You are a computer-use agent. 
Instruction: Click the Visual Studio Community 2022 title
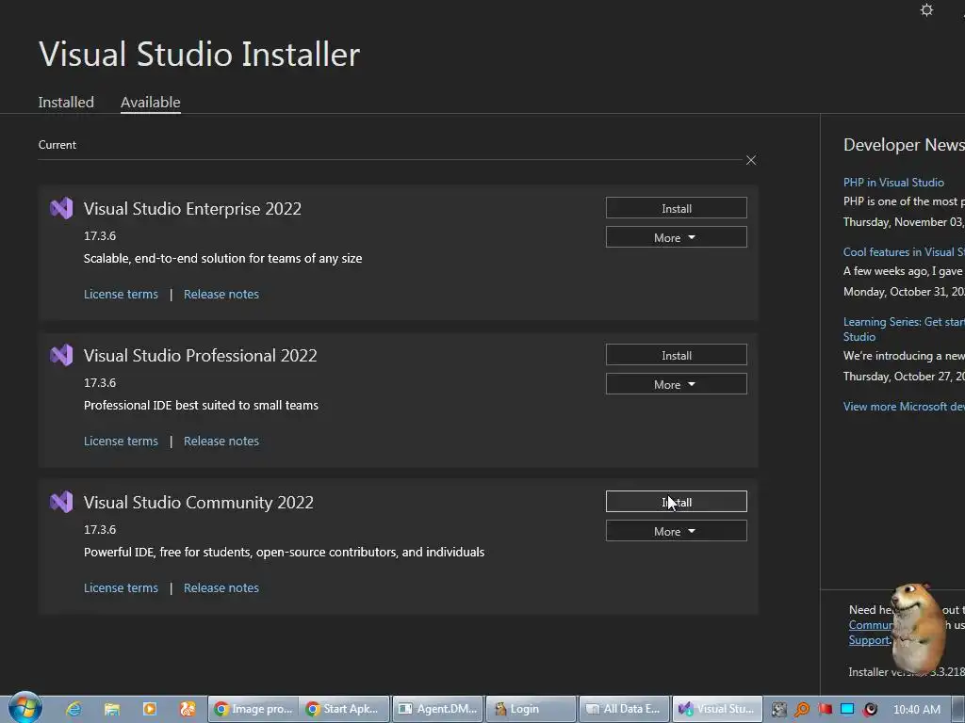pos(198,503)
